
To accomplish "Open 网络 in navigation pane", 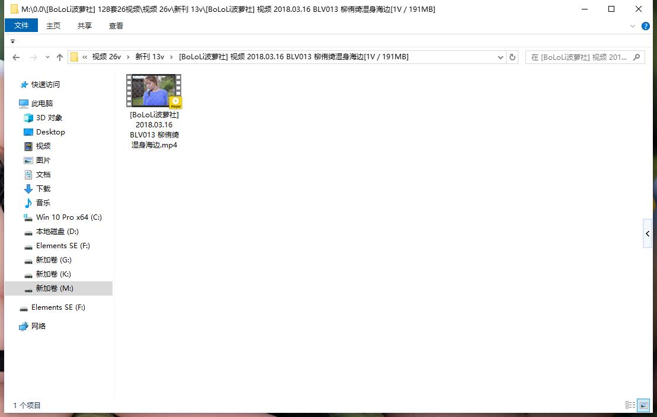I will pos(38,326).
